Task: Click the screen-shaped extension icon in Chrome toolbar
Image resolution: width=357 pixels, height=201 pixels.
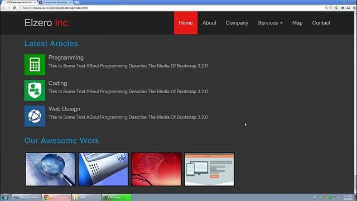Action: pyautogui.click(x=348, y=8)
